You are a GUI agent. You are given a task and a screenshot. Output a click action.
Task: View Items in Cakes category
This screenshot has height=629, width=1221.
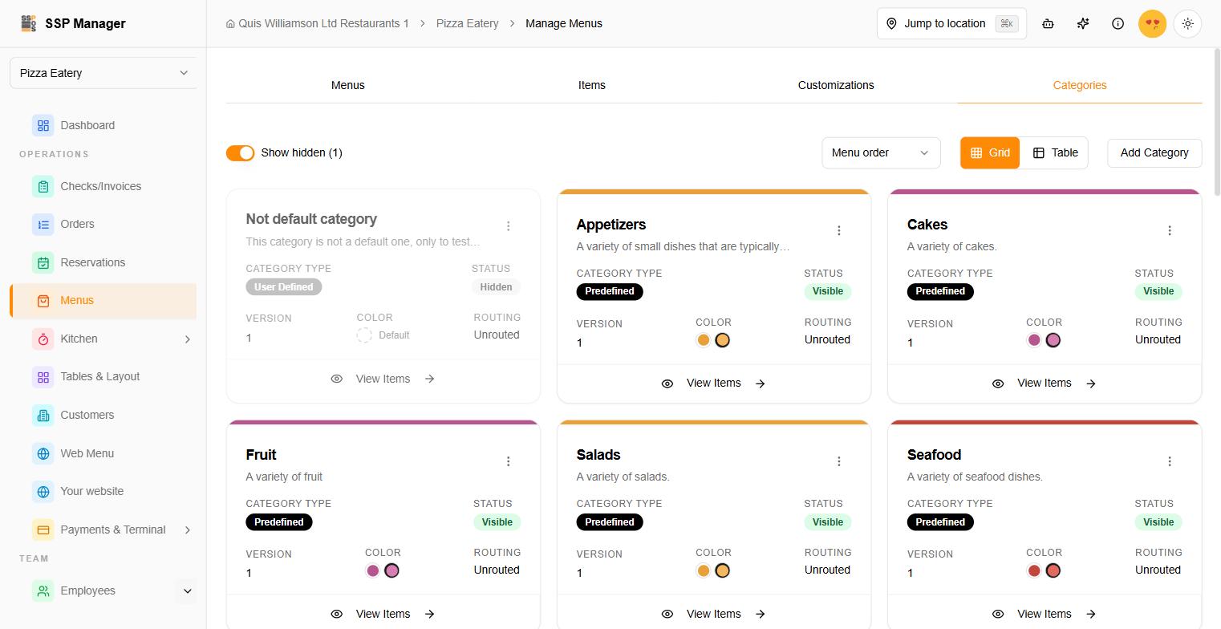(x=1044, y=383)
